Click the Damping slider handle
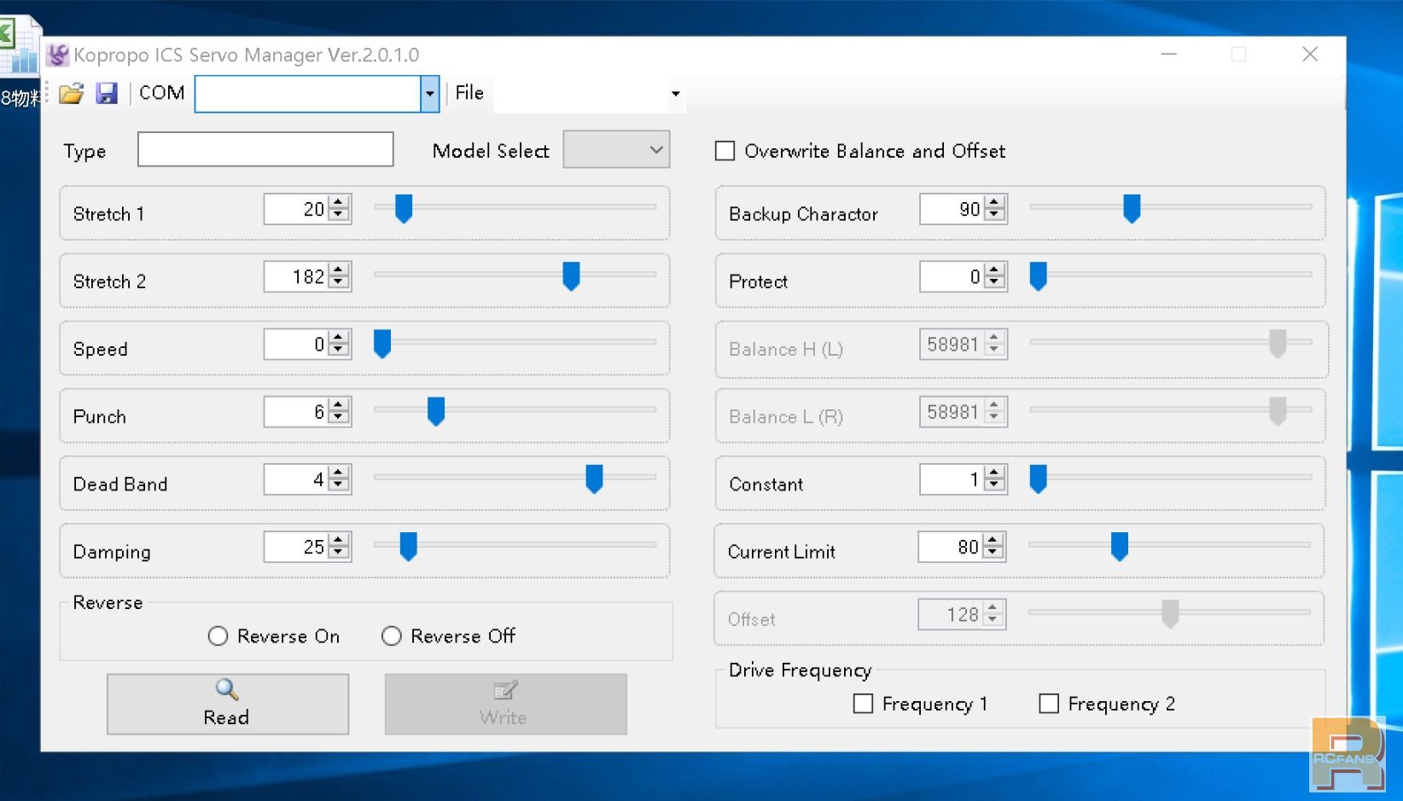 [x=408, y=546]
